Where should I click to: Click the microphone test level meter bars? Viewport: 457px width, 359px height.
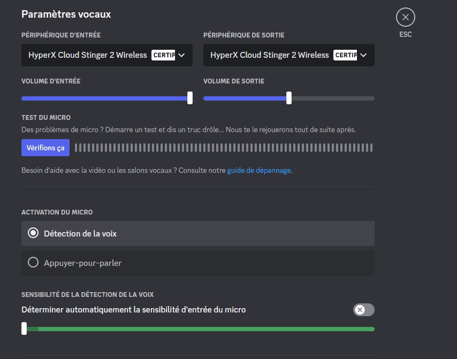click(x=225, y=148)
